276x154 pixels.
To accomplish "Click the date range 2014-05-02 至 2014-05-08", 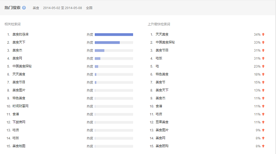I will click(x=62, y=8).
